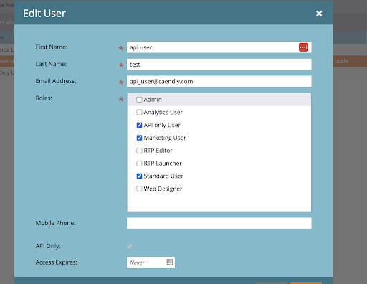The height and width of the screenshot is (284, 367).
Task: Check the Analytics User role
Action: (139, 112)
